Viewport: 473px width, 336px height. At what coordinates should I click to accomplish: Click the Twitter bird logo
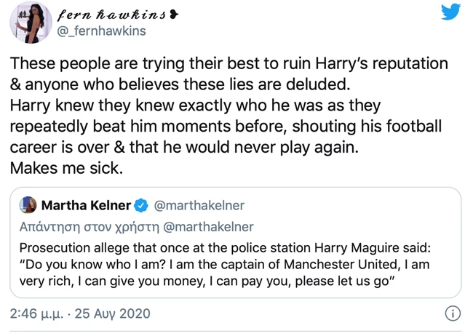tap(450, 12)
